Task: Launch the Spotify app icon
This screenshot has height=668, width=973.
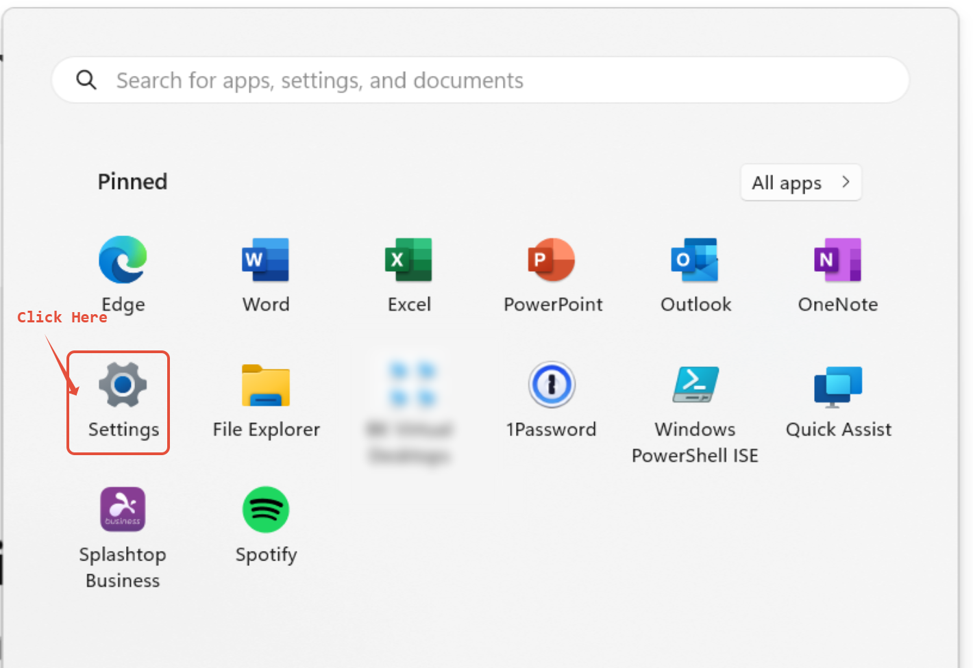Action: [x=266, y=509]
